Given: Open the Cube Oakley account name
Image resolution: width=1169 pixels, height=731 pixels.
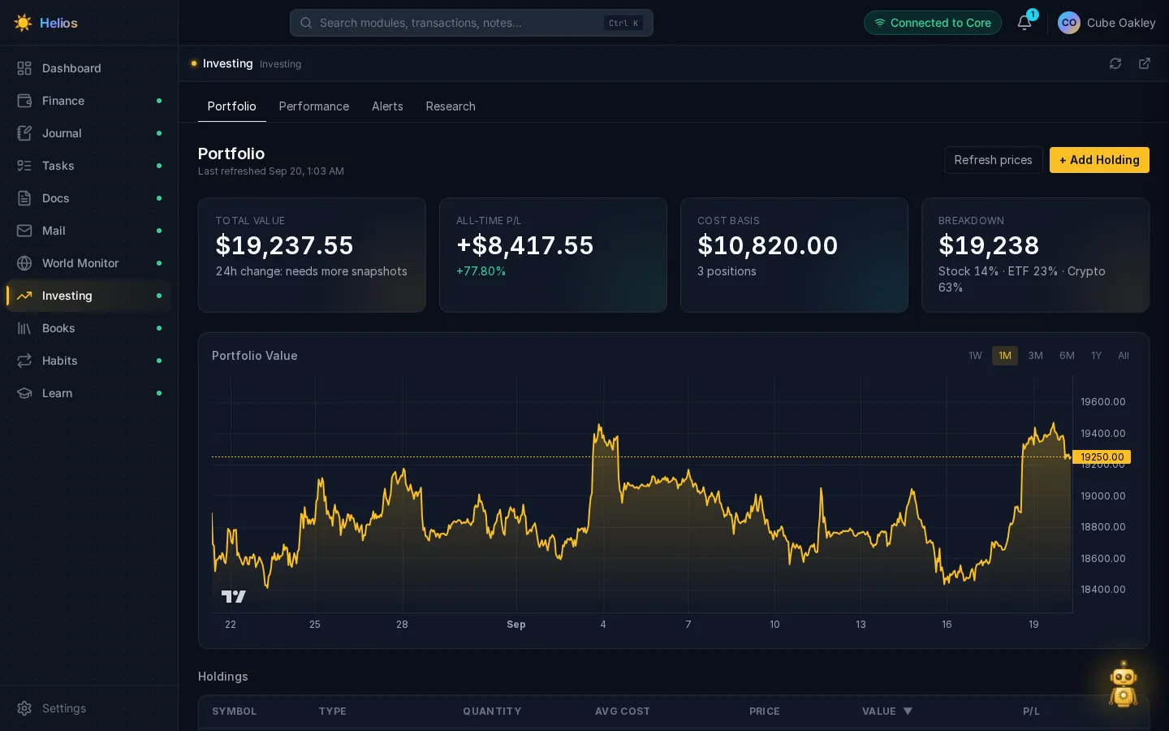Looking at the screenshot, I should (x=1121, y=23).
